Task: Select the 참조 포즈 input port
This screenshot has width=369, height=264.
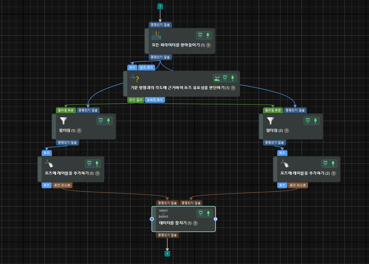Action: pos(147,67)
